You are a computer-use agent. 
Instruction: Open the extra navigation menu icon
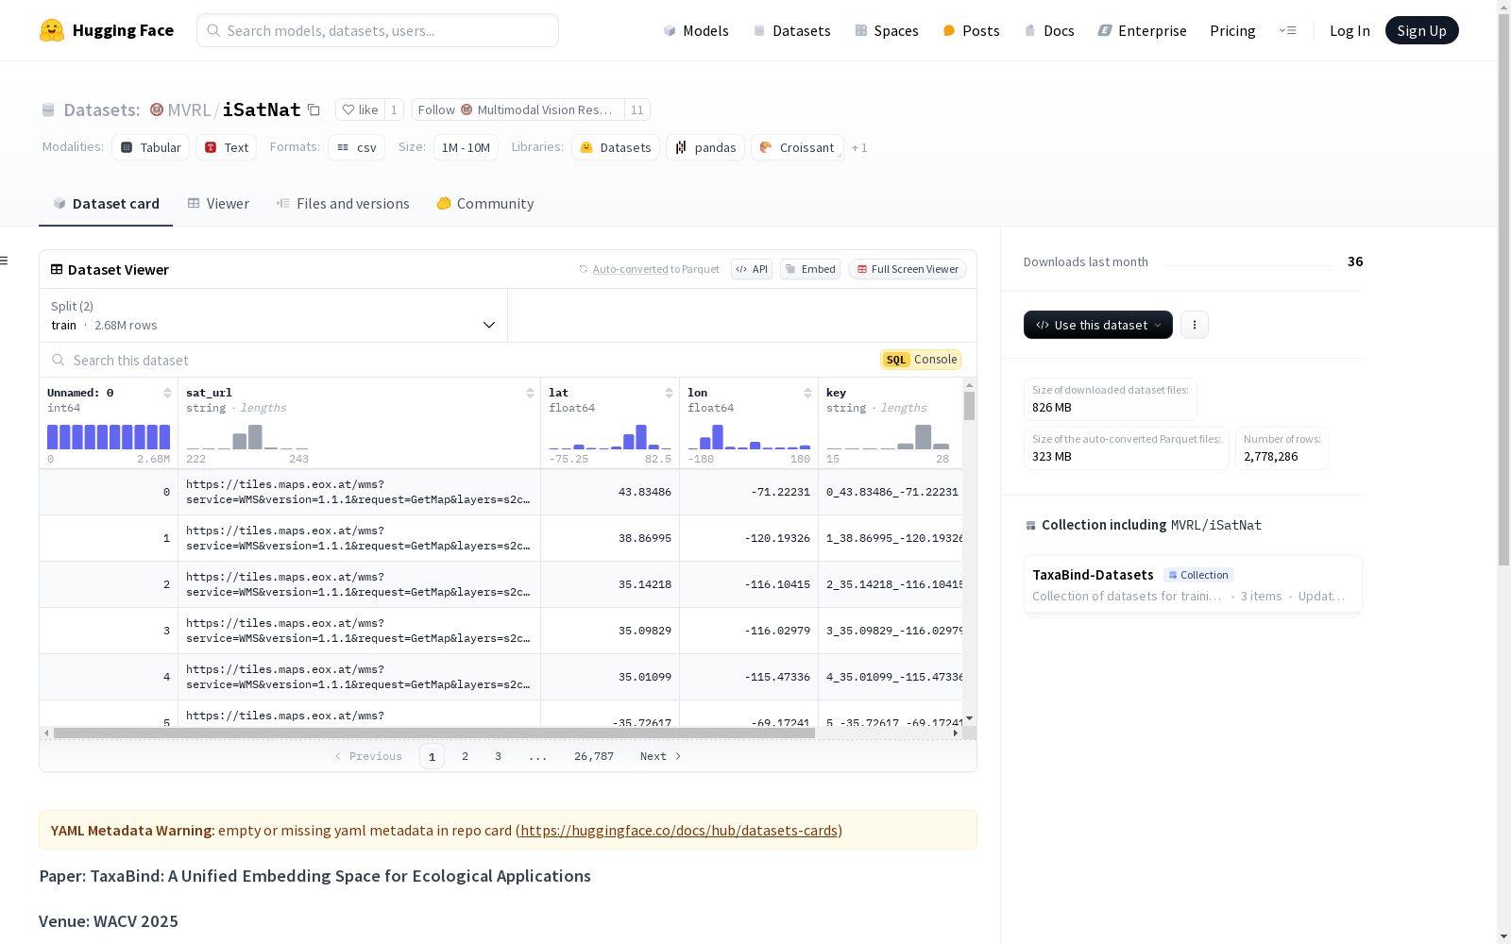pos(1287,30)
